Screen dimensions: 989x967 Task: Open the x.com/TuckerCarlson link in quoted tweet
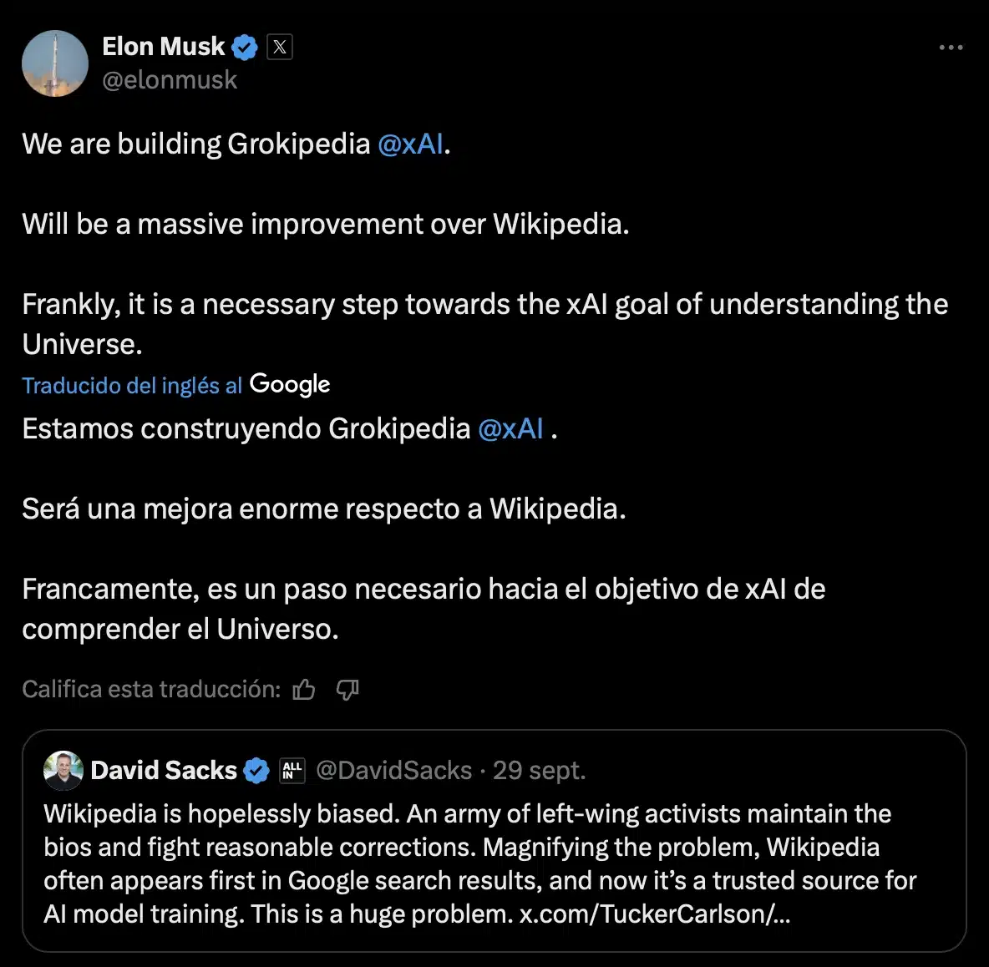point(654,914)
